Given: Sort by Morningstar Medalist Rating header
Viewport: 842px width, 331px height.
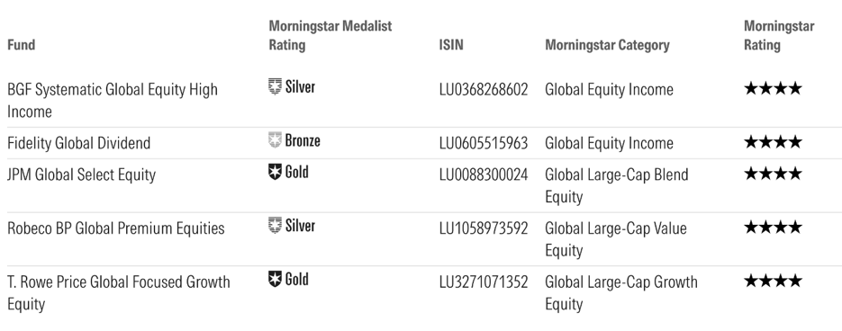Looking at the screenshot, I should (x=330, y=35).
